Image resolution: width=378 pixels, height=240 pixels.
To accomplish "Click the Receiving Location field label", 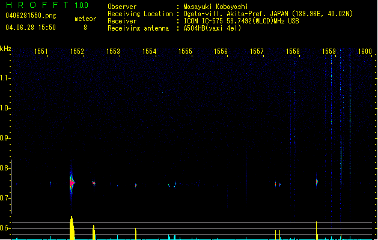I will pos(140,14).
